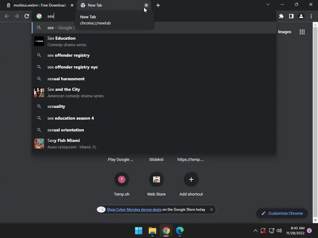Viewport: 318px width, 238px height.
Task: Open the Google apps grid
Action: coord(302,32)
